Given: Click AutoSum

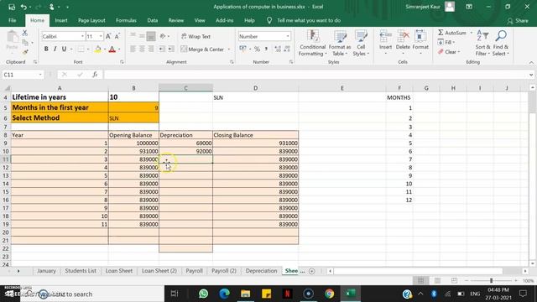Looking at the screenshot, I should (x=452, y=33).
